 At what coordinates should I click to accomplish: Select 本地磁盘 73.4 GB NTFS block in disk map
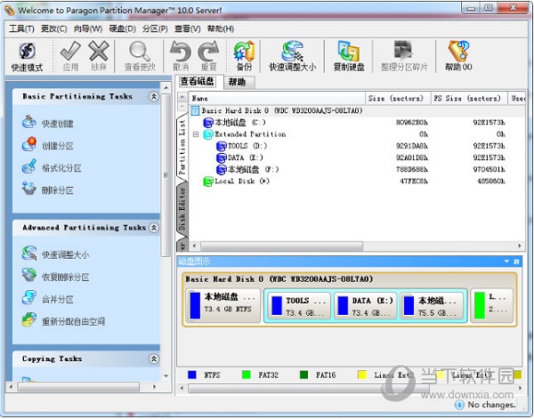coord(223,305)
